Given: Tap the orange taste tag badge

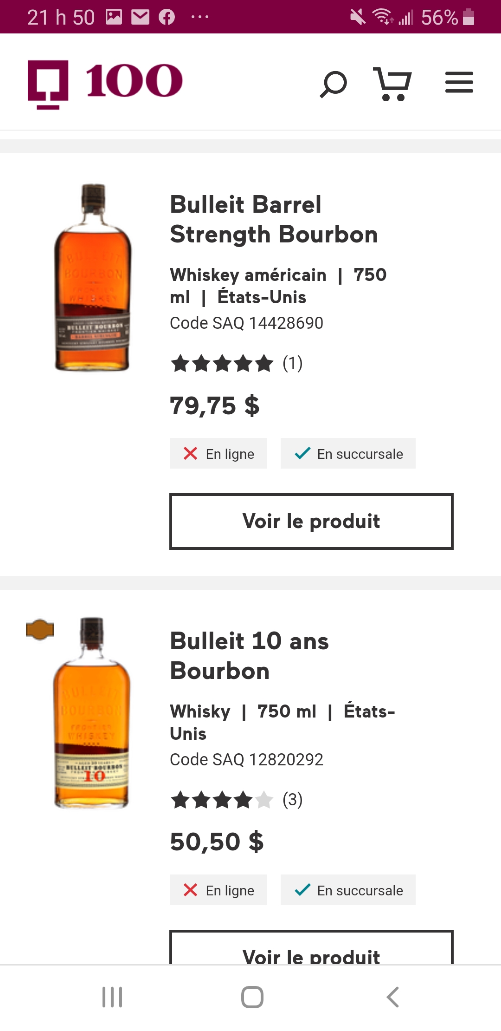Looking at the screenshot, I should point(40,630).
